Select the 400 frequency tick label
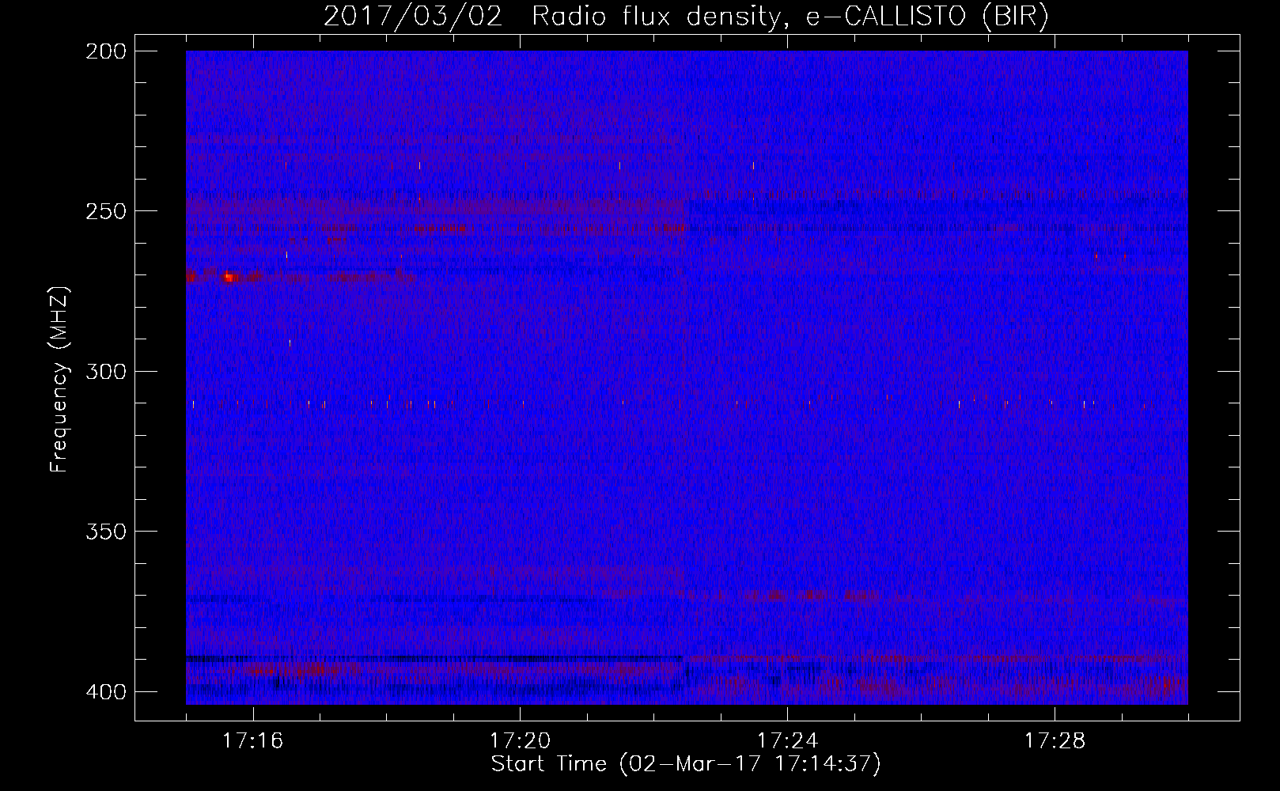 pos(105,691)
